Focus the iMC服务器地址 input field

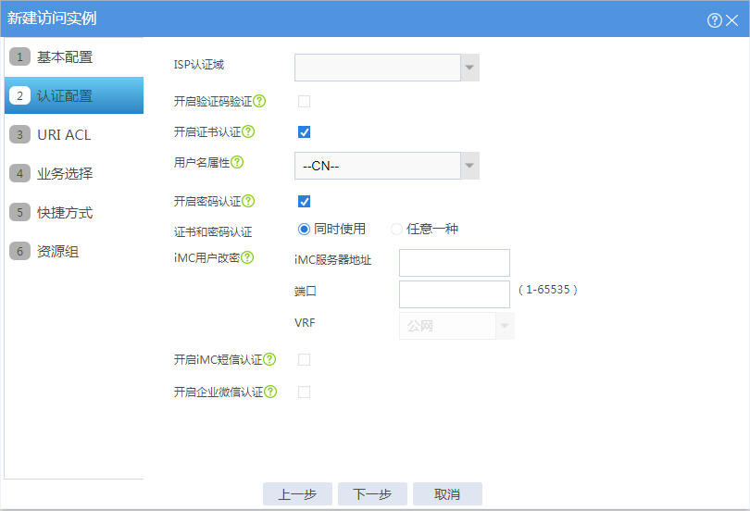455,262
